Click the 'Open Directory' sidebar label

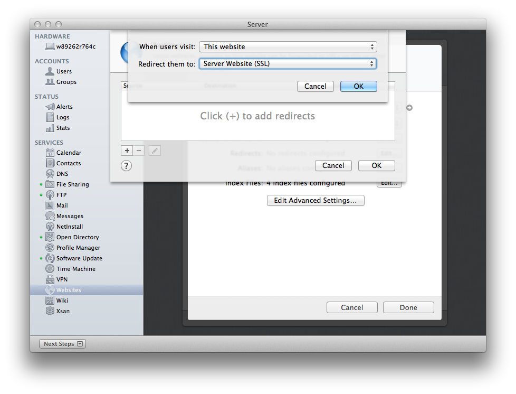point(78,237)
